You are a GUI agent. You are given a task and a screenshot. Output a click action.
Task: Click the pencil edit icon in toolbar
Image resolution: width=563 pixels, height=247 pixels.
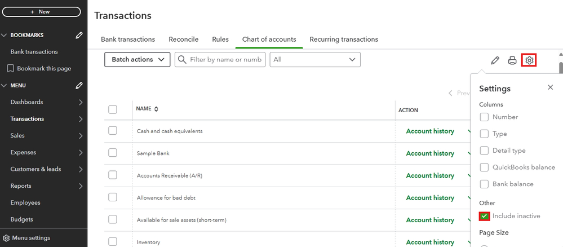click(x=495, y=60)
